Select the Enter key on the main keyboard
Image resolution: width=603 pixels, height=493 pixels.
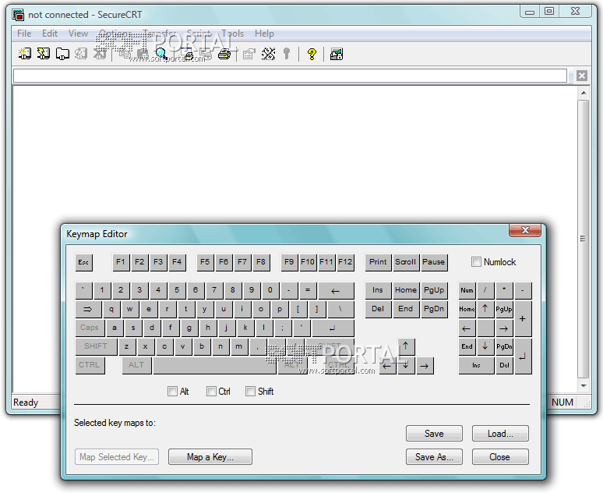pos(333,328)
